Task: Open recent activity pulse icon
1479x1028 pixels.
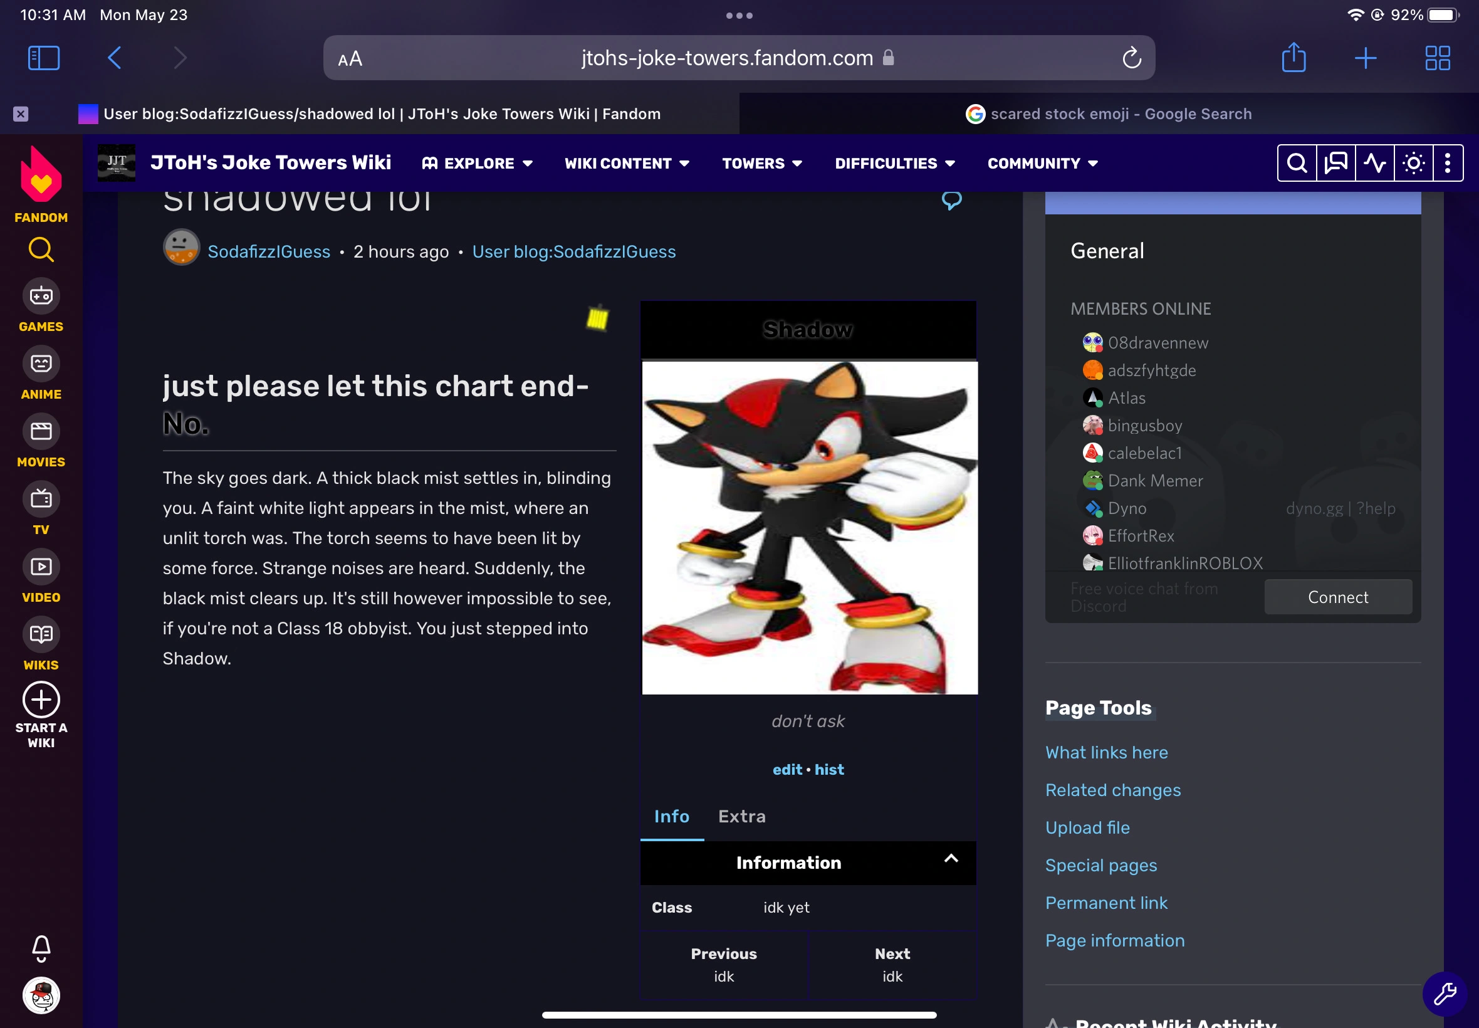Action: point(1374,164)
